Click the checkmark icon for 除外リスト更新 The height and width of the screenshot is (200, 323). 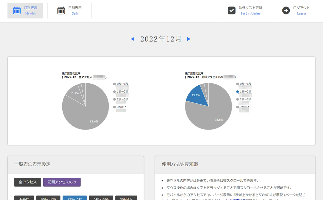pyautogui.click(x=232, y=11)
